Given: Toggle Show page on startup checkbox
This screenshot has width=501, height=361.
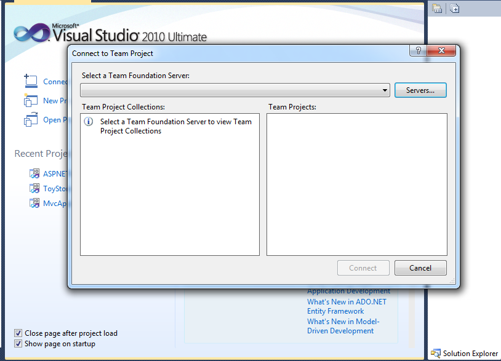Looking at the screenshot, I should pos(18,344).
